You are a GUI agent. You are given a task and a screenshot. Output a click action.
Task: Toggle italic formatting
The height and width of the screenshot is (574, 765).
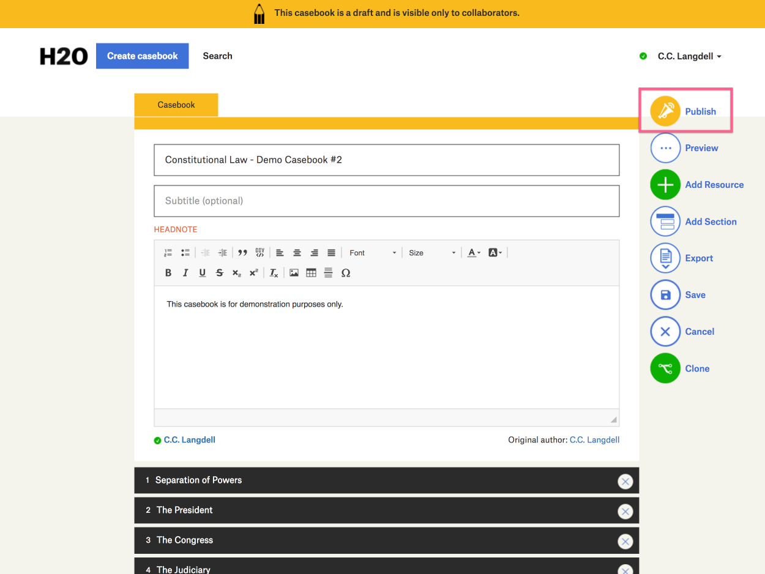click(x=185, y=273)
